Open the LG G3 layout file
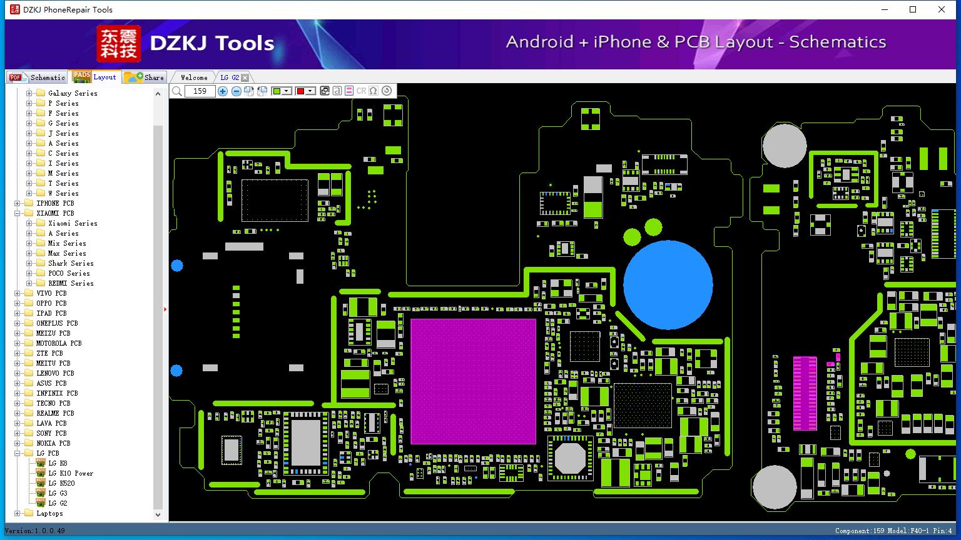Screen dimensions: 961x540 (x=58, y=493)
